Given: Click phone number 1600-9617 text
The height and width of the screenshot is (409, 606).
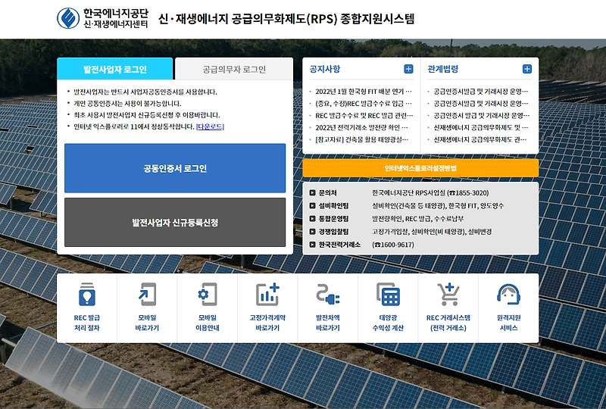Looking at the screenshot, I should (393, 245).
